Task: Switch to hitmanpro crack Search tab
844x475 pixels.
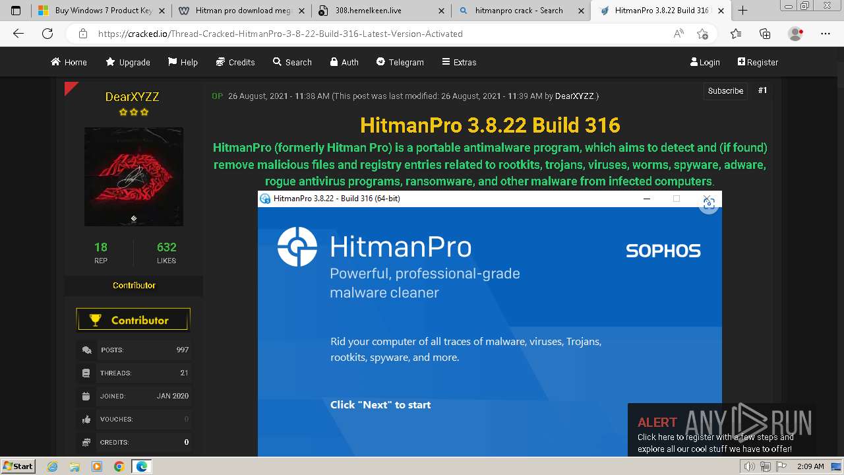Action: pyautogui.click(x=521, y=11)
